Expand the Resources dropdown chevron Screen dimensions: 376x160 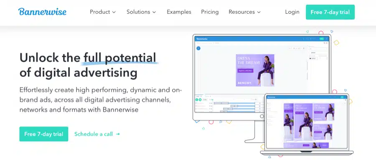[x=259, y=12]
